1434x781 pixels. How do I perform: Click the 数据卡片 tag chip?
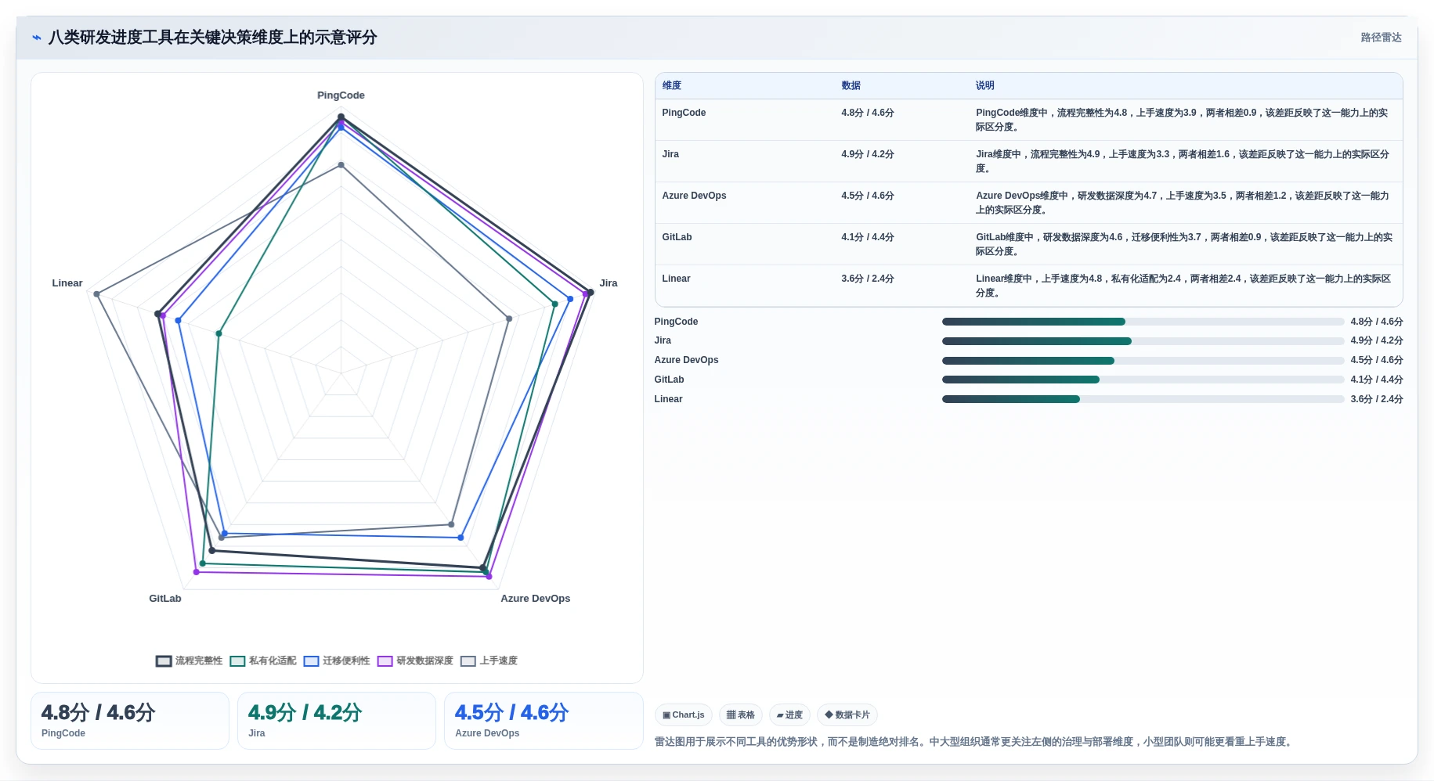(847, 714)
